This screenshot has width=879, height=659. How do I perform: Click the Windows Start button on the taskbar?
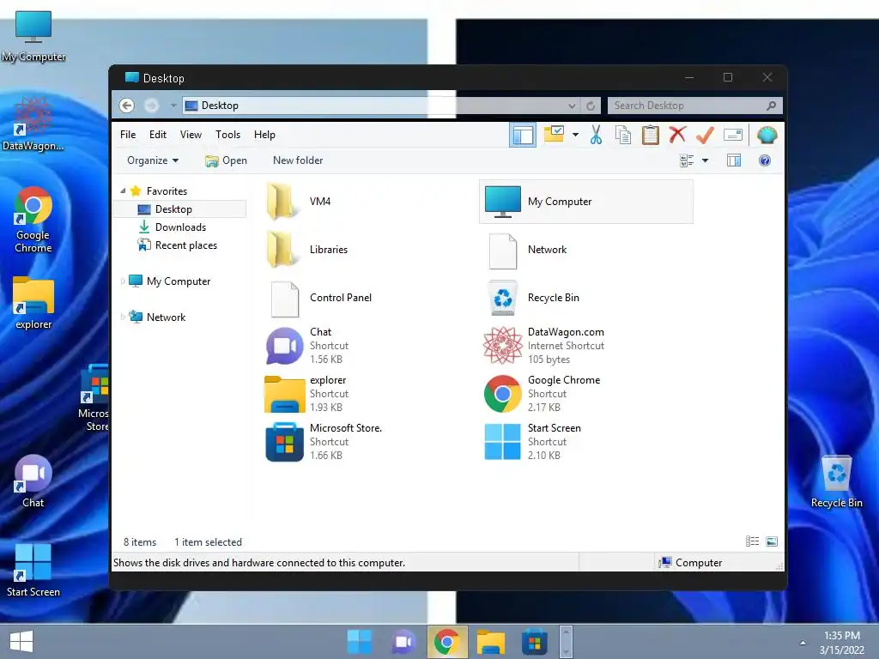click(21, 642)
